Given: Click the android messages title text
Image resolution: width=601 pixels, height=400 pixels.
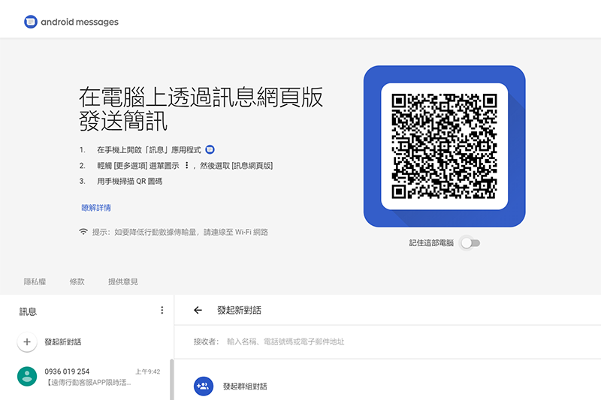Looking at the screenshot, I should (80, 23).
